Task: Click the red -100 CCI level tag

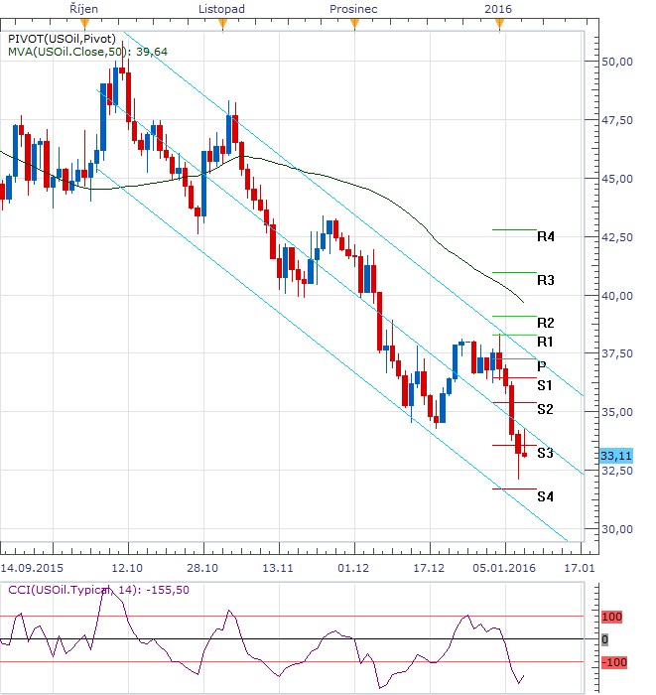Action: [x=615, y=662]
